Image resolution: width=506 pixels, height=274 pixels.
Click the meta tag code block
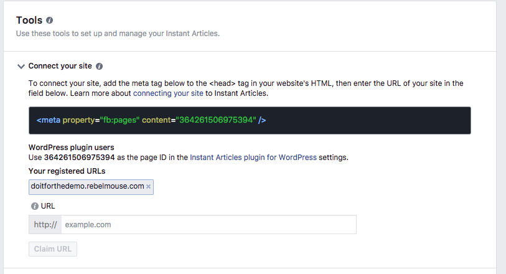pos(250,120)
